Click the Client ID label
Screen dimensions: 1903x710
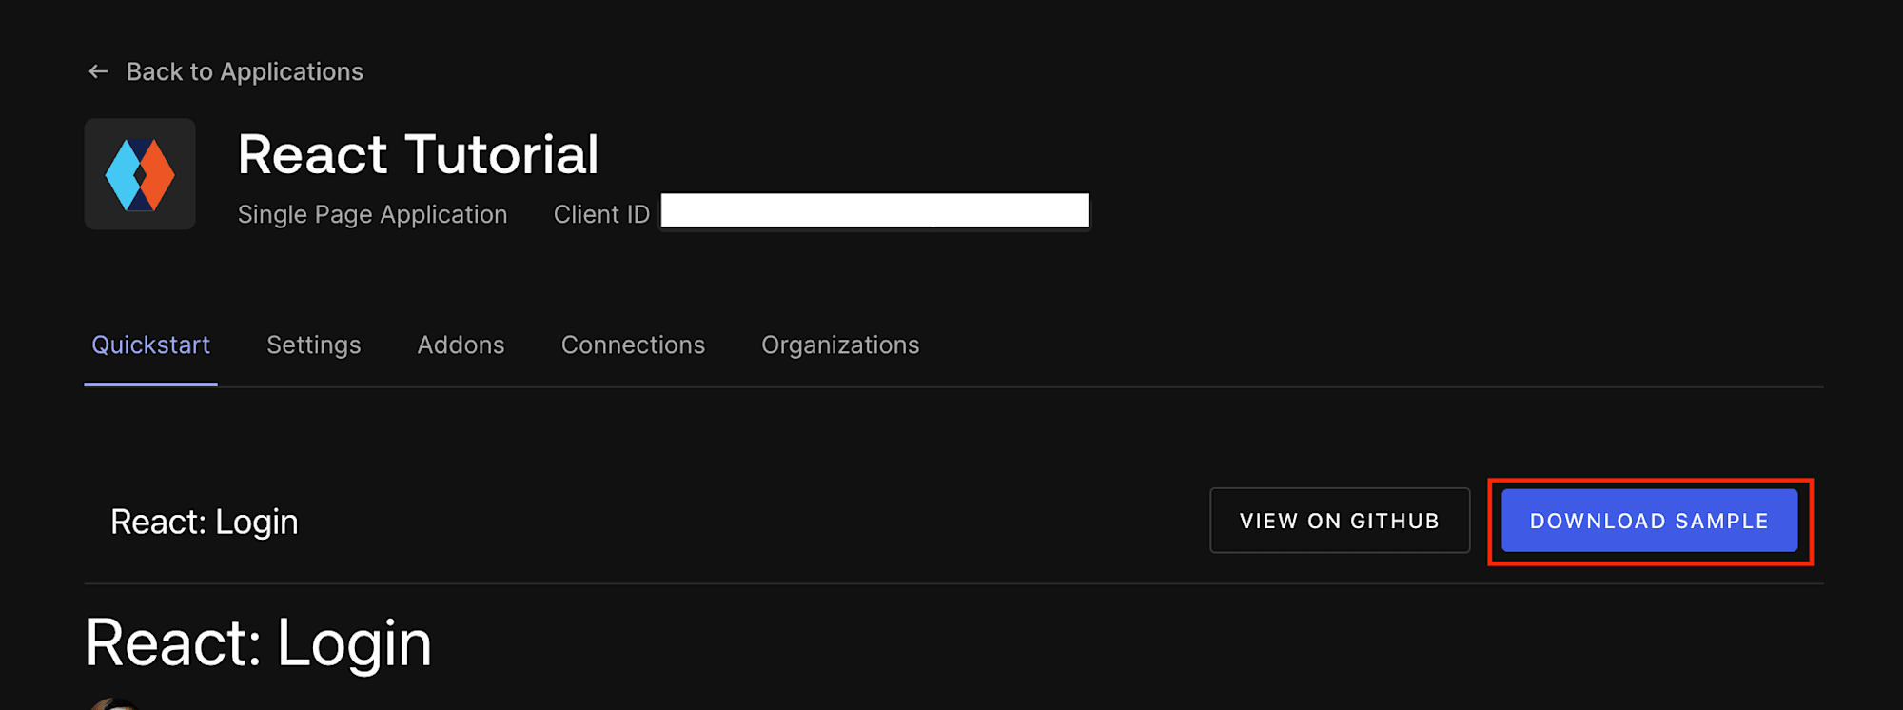(x=601, y=214)
